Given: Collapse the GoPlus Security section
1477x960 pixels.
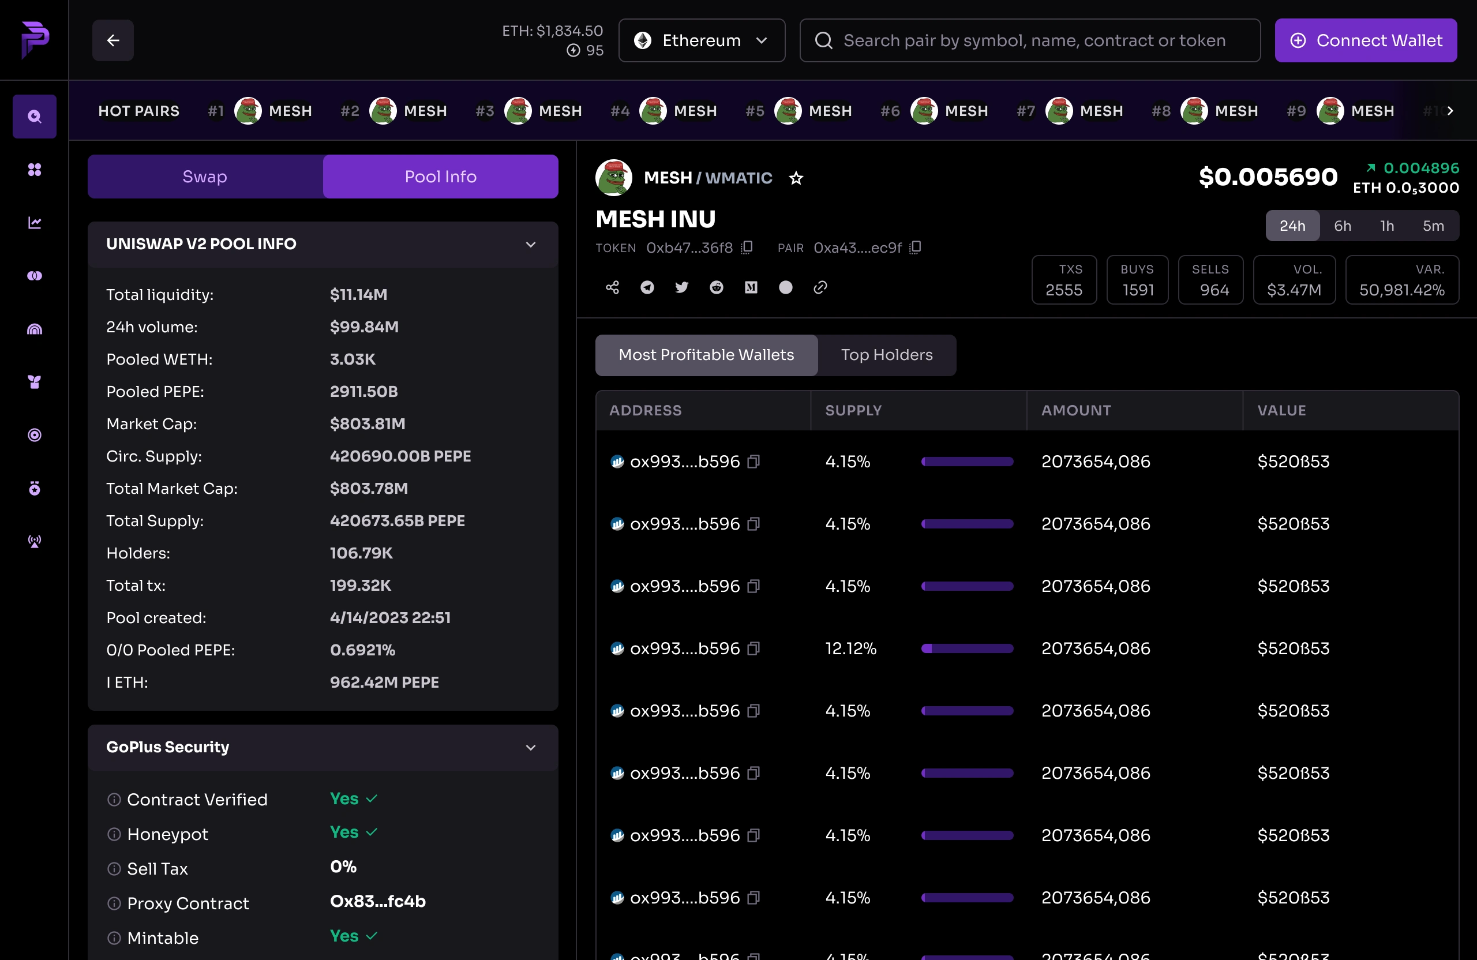Looking at the screenshot, I should (x=531, y=748).
